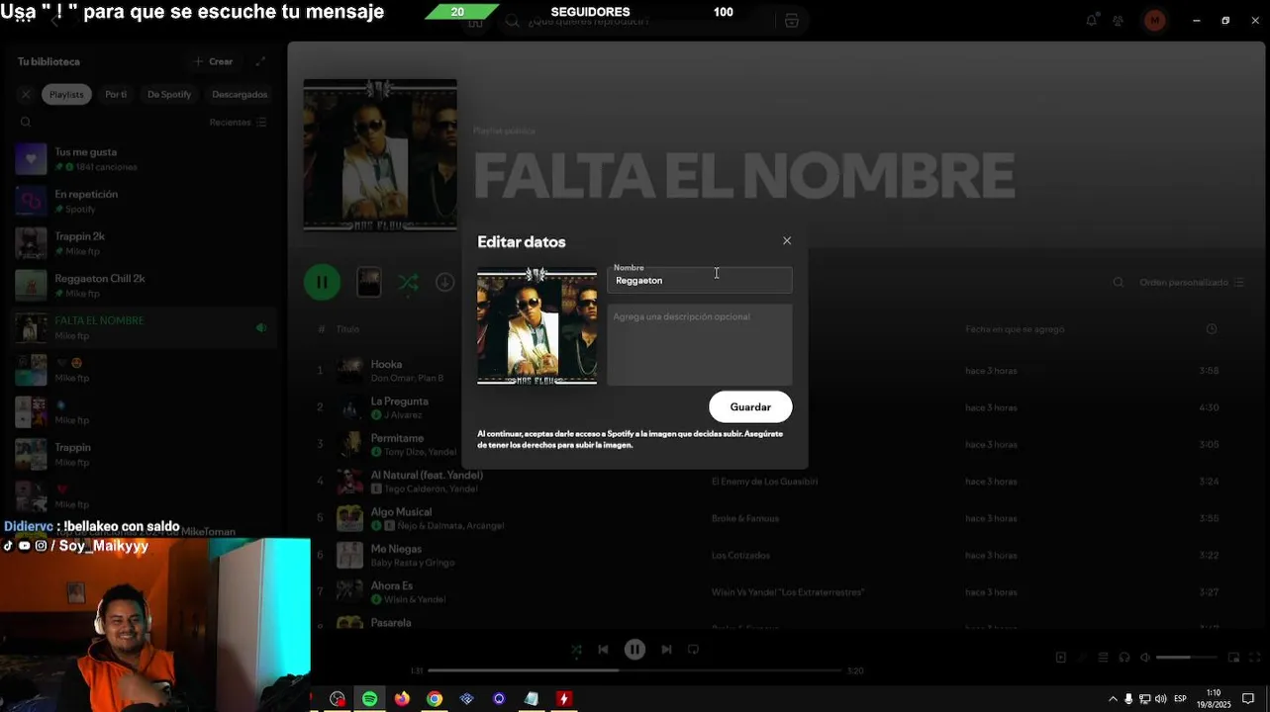The height and width of the screenshot is (712, 1270).
Task: Play the track Me Niegas
Action: point(396,549)
